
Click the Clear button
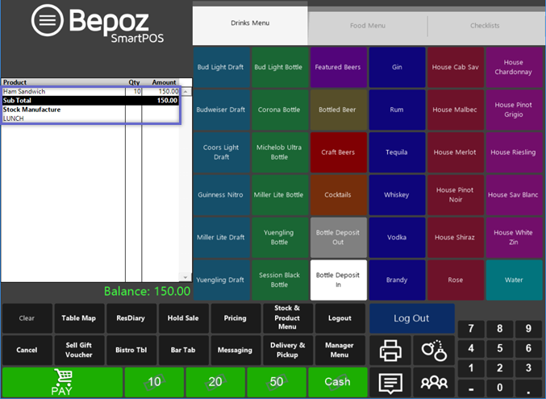(x=27, y=318)
